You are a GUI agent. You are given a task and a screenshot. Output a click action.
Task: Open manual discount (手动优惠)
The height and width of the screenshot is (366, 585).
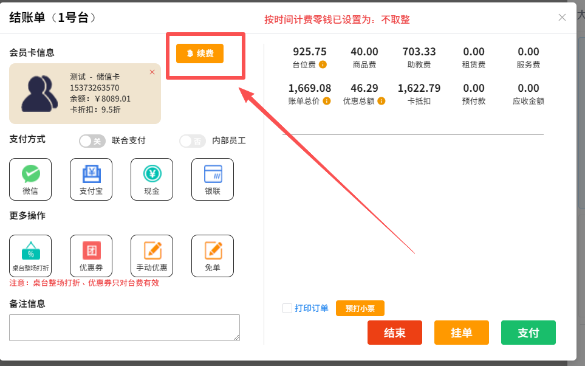tap(151, 255)
